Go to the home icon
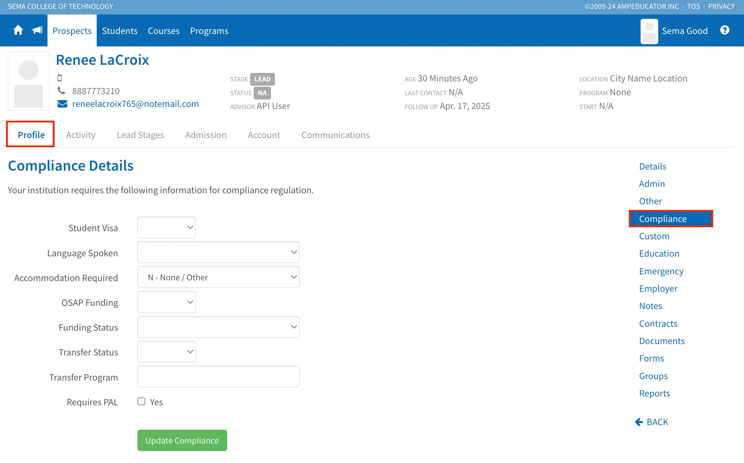 (18, 30)
